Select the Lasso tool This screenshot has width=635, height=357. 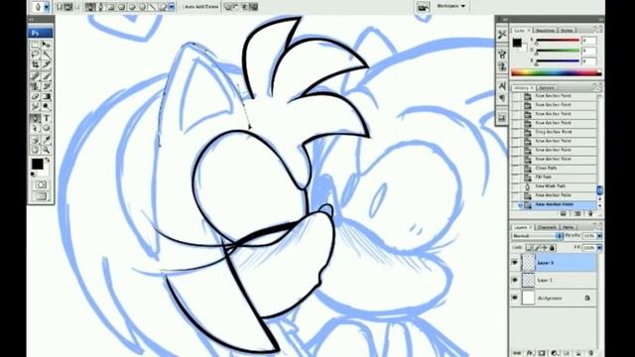(36, 55)
